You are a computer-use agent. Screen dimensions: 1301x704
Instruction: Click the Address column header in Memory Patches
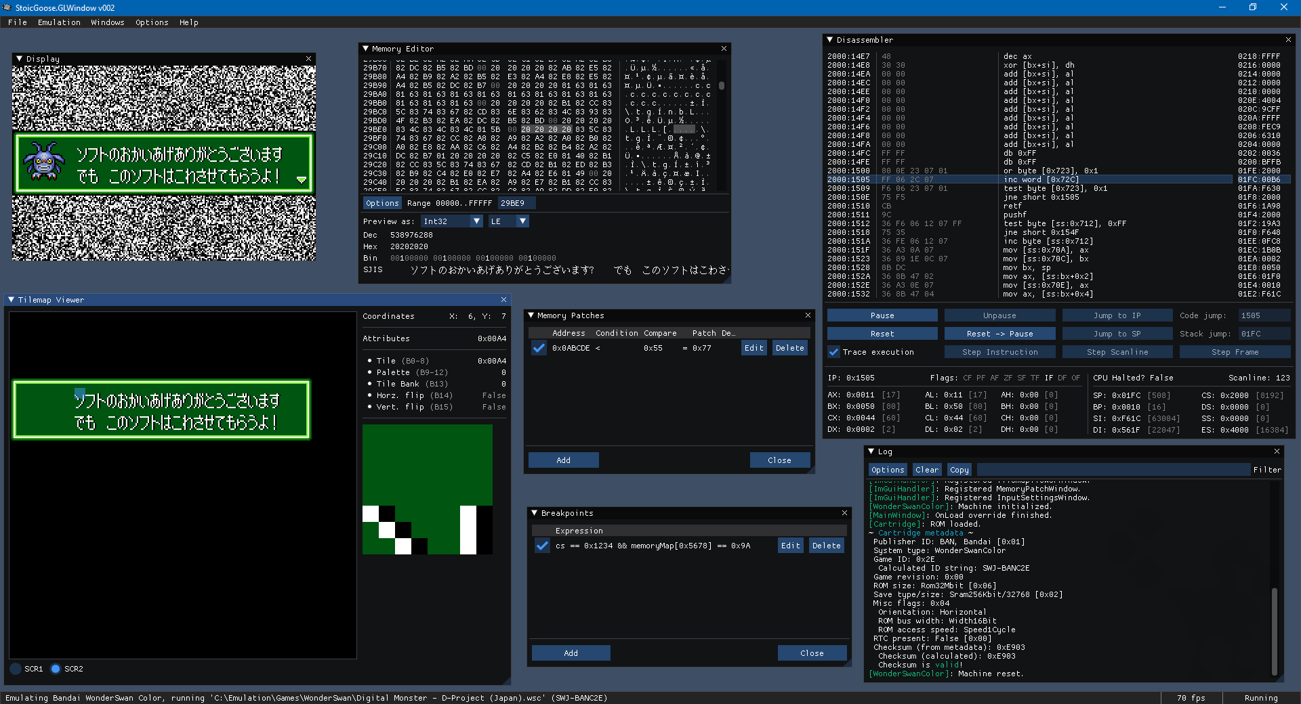point(569,333)
